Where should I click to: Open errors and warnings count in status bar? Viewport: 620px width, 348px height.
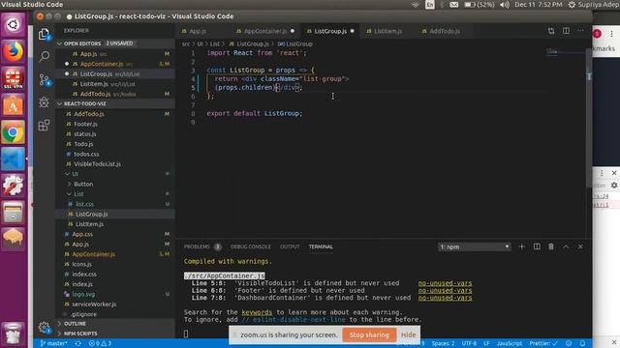[x=100, y=344]
